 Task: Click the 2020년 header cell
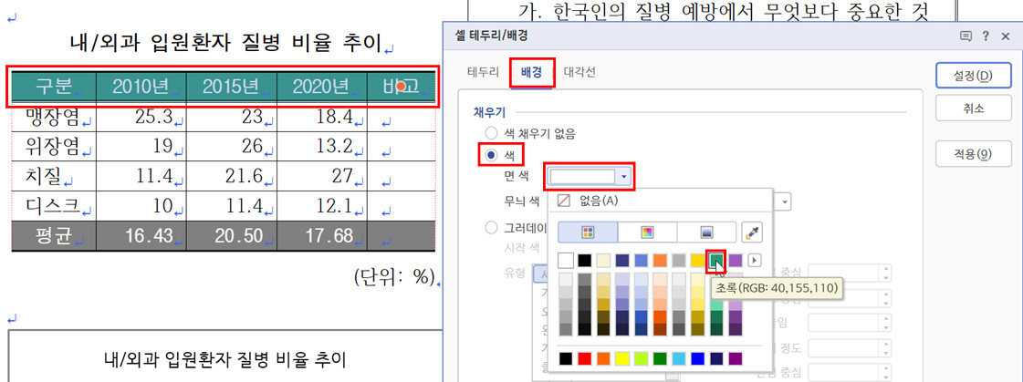pos(321,86)
